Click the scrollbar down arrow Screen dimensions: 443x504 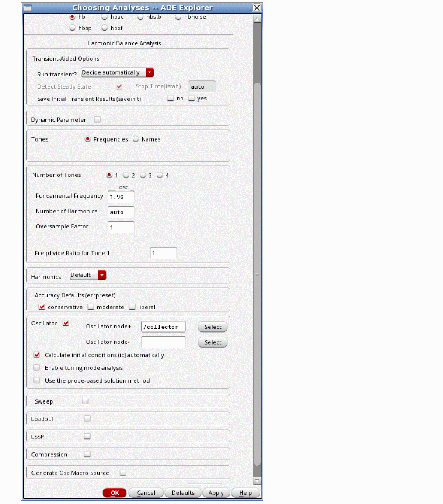coord(257,481)
